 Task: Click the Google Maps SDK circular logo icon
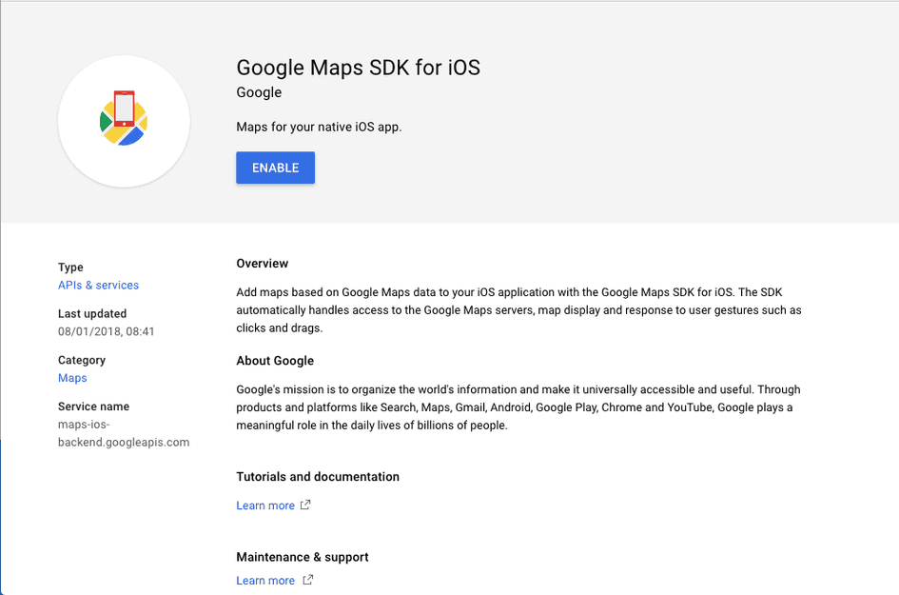tap(124, 121)
